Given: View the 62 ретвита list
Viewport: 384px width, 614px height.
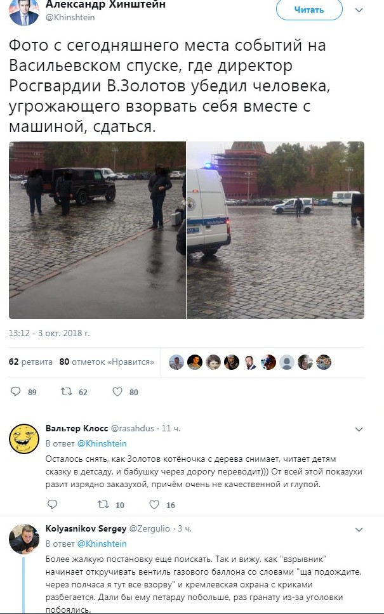Looking at the screenshot, I should click(30, 362).
